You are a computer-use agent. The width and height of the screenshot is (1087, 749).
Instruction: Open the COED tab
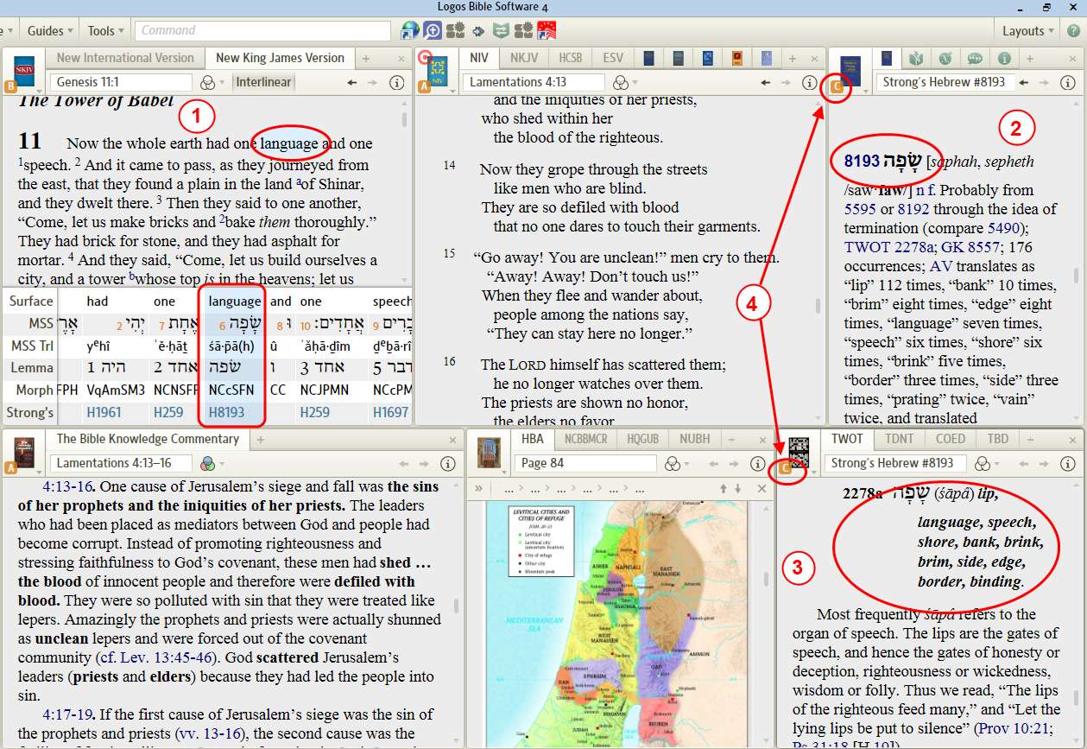pos(951,439)
